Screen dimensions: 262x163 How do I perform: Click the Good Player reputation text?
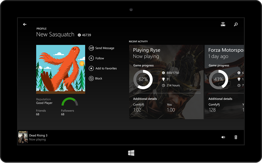tap(44, 103)
